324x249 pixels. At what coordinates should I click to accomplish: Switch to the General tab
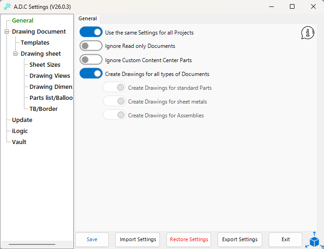click(88, 18)
